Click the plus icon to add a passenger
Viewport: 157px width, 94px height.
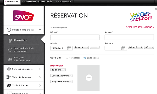coord(89,78)
